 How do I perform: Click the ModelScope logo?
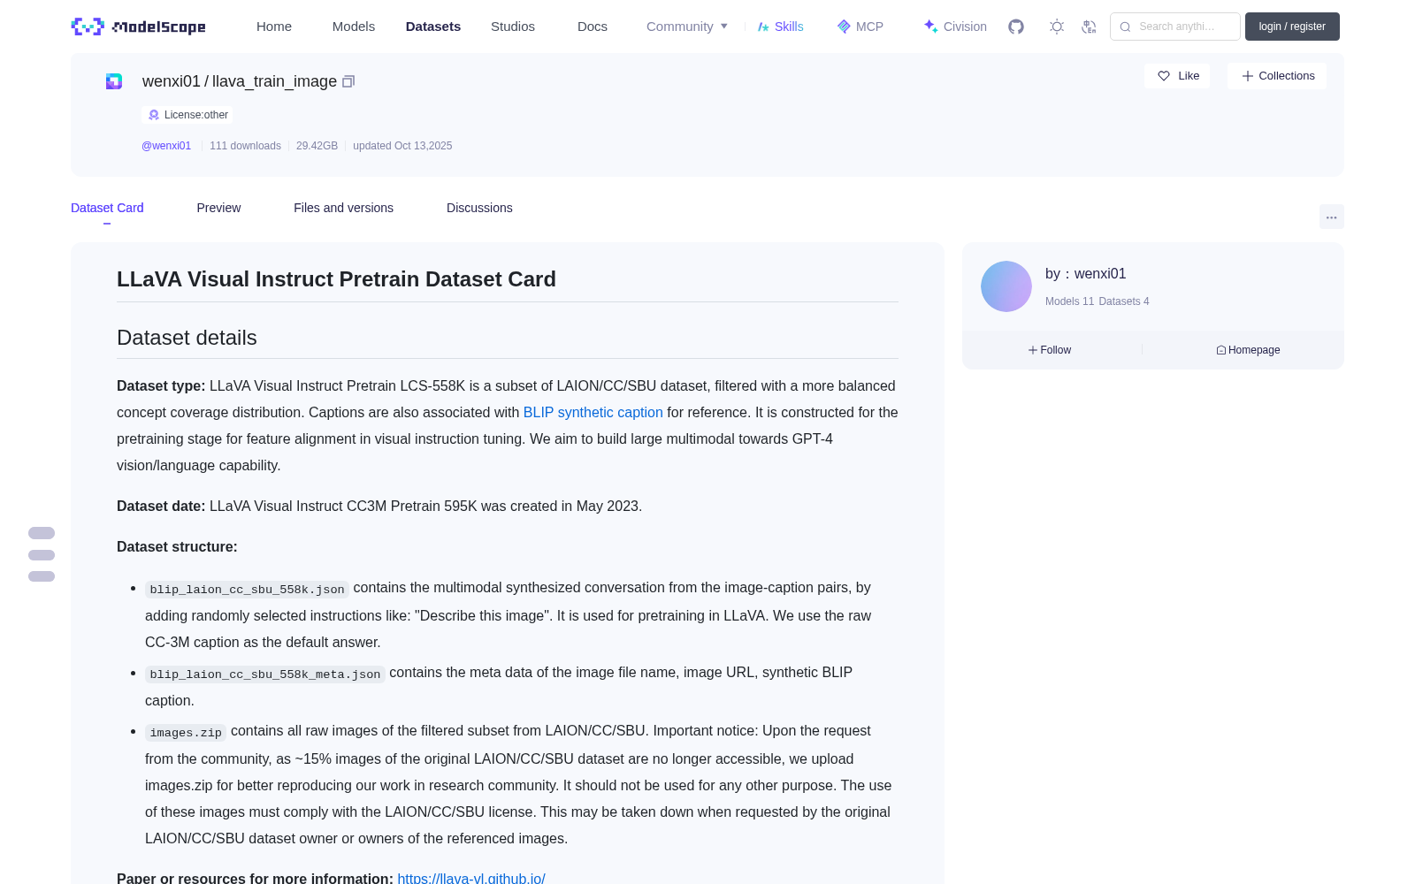click(x=138, y=27)
